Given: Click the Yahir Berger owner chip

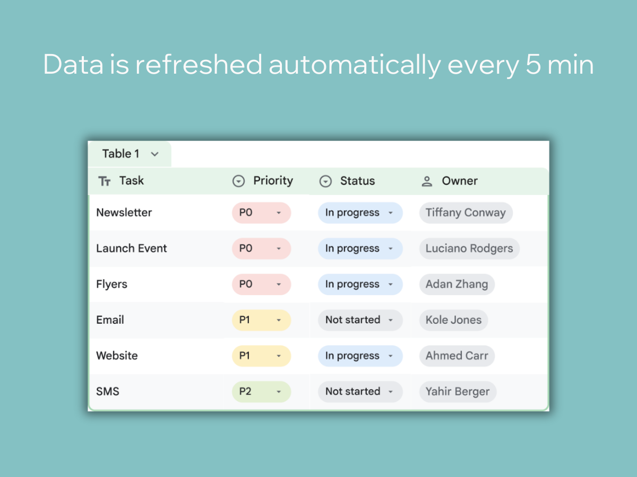Looking at the screenshot, I should coord(458,392).
